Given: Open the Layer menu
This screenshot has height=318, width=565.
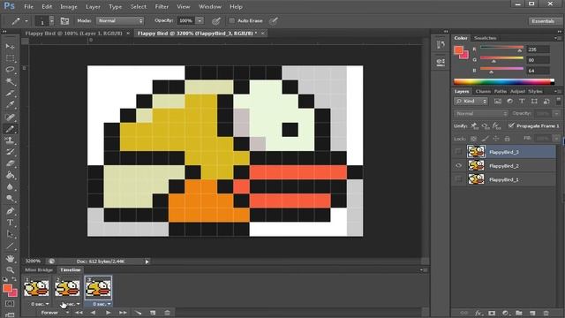Looking at the screenshot, I should pyautogui.click(x=93, y=6).
